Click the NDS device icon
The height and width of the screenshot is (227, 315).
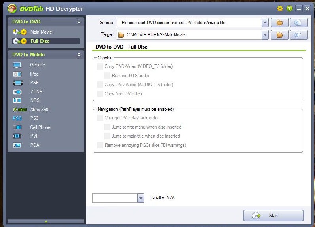pos(17,100)
